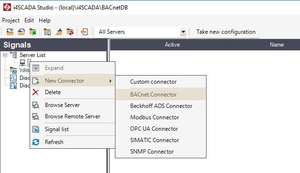Image resolution: width=300 pixels, height=173 pixels.
Task: Open the All Servers dropdown arrow
Action: [x=183, y=32]
